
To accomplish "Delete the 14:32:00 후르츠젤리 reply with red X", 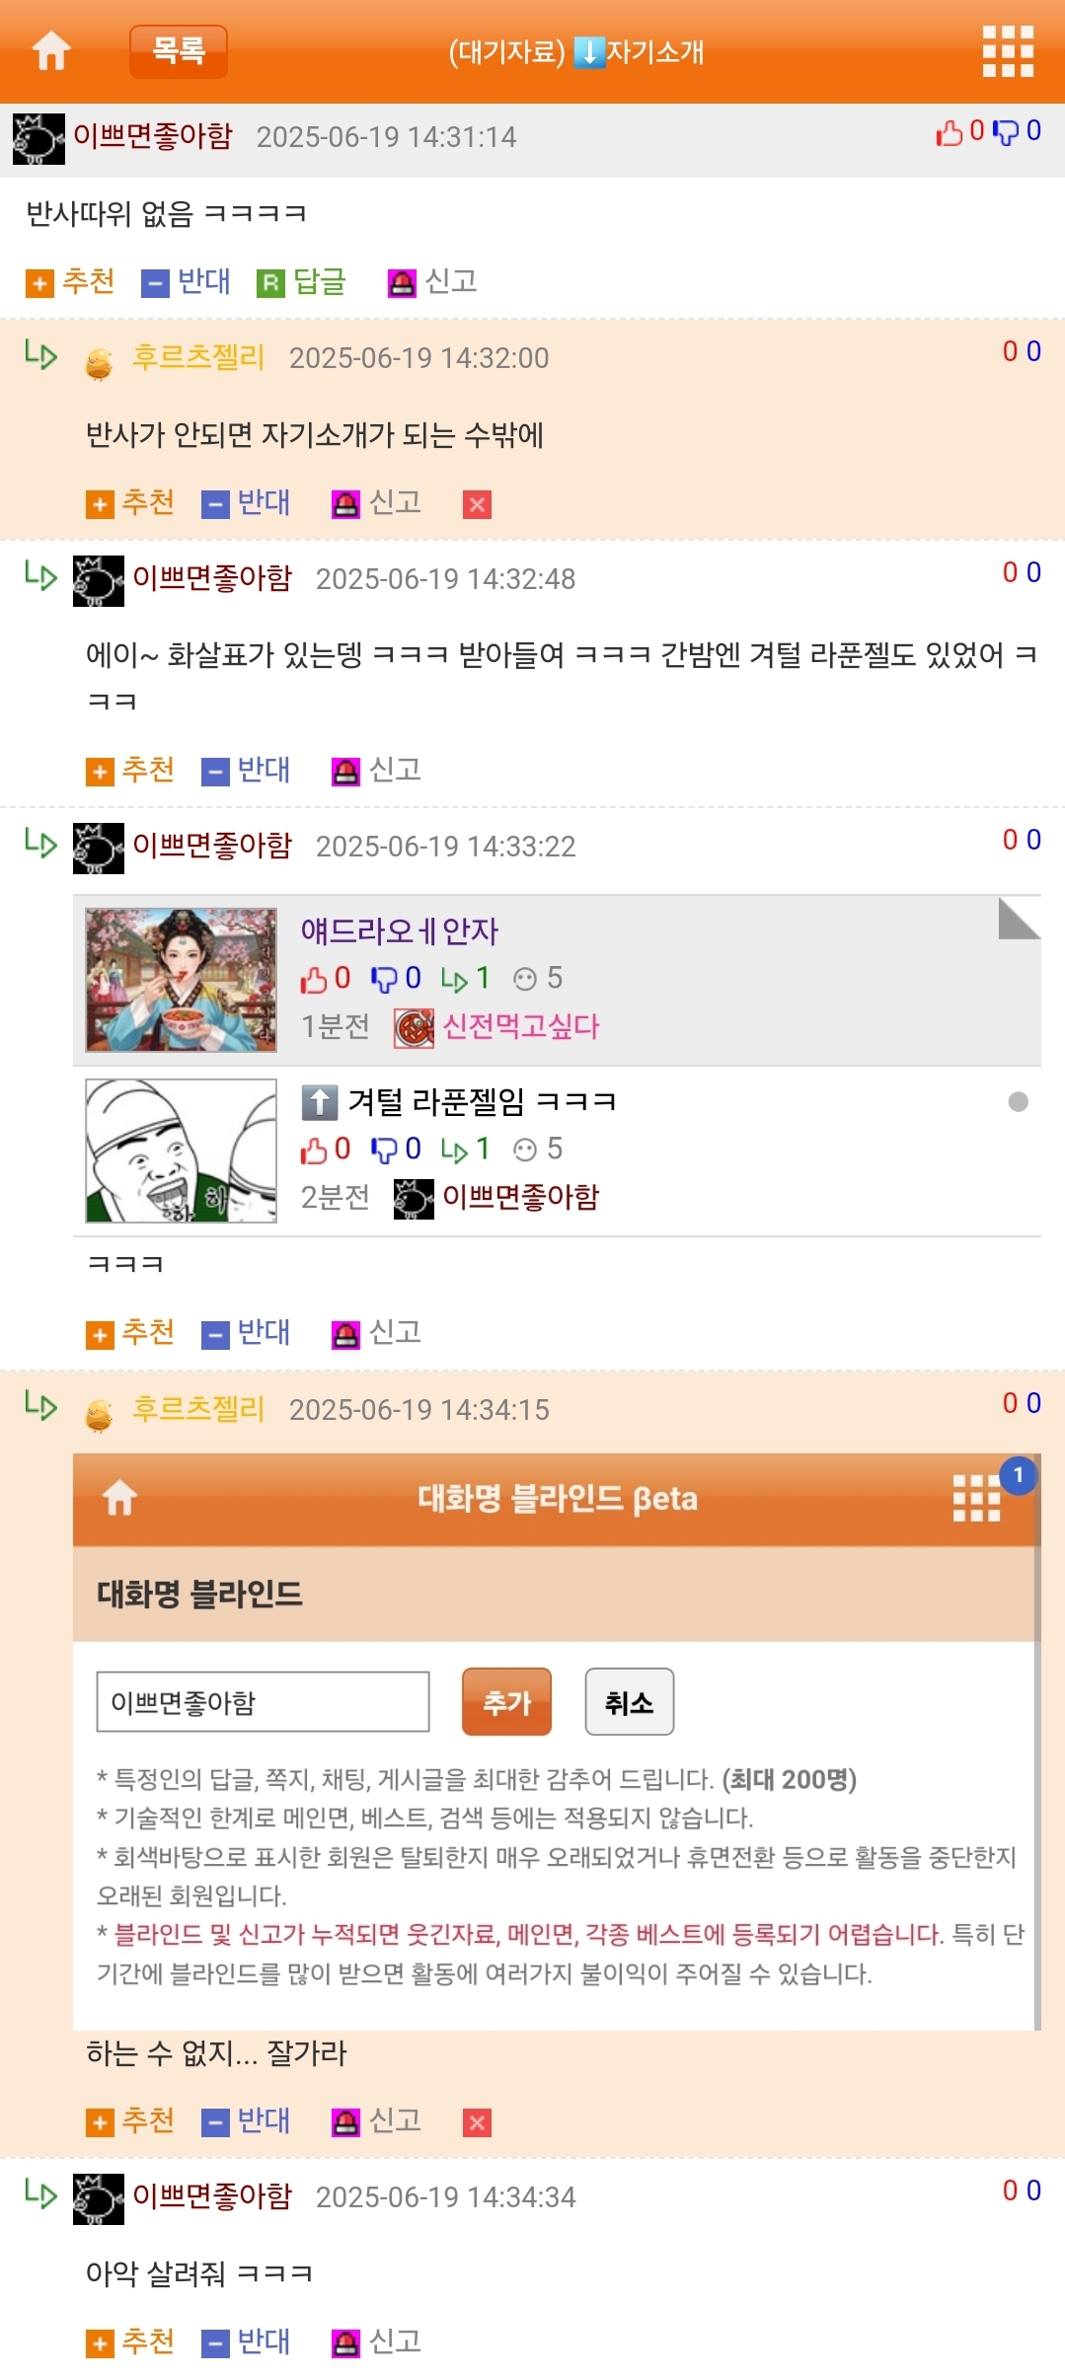I will [478, 505].
